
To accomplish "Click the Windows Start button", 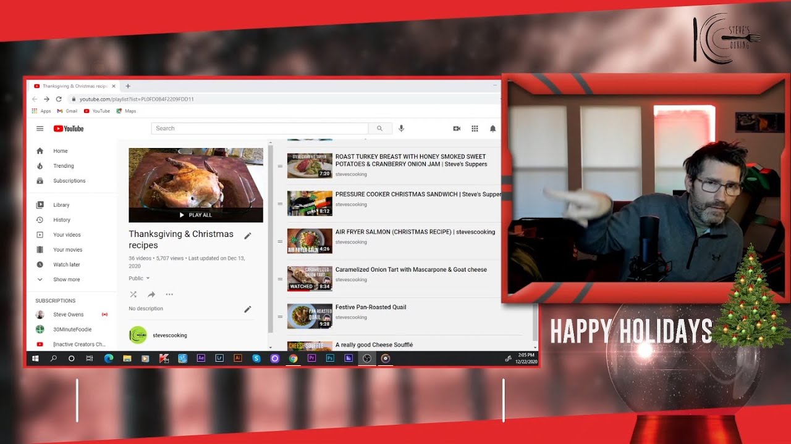I will (x=35, y=358).
